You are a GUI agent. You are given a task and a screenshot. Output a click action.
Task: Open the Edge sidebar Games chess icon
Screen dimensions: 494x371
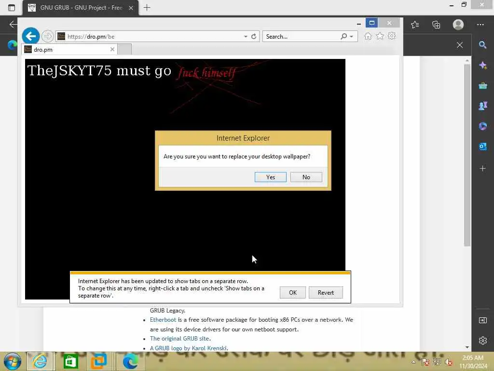pos(482,106)
